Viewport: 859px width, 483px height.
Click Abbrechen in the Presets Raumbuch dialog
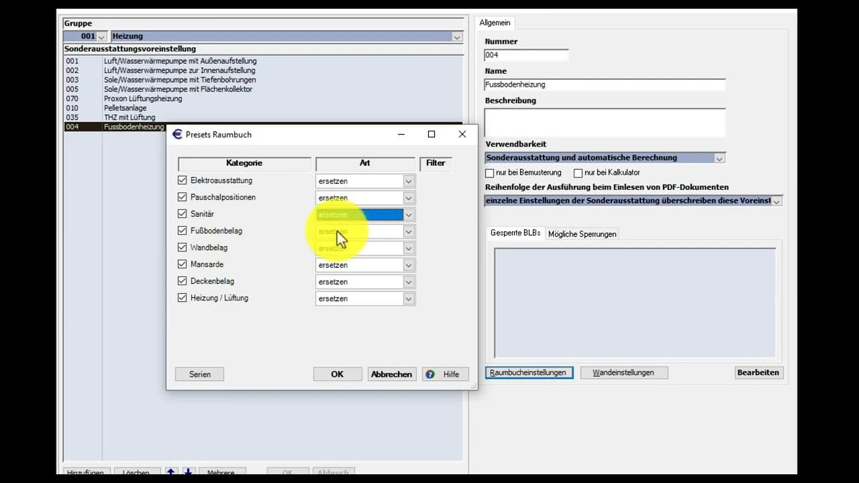(392, 374)
